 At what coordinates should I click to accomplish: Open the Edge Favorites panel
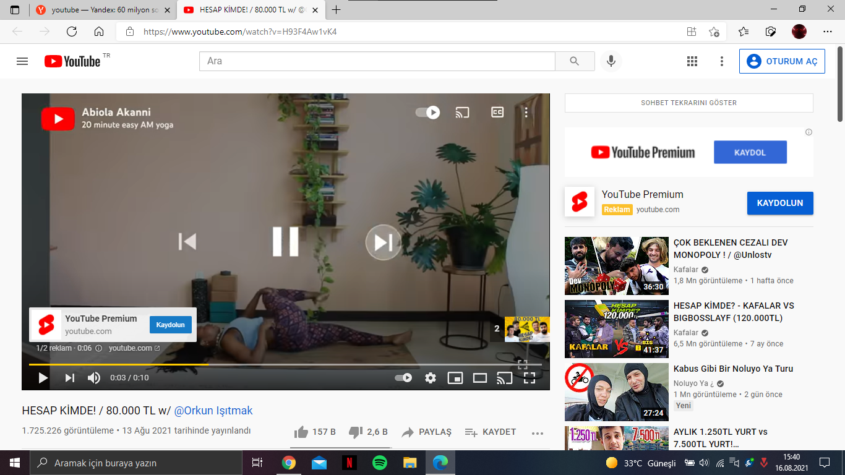pyautogui.click(x=744, y=32)
